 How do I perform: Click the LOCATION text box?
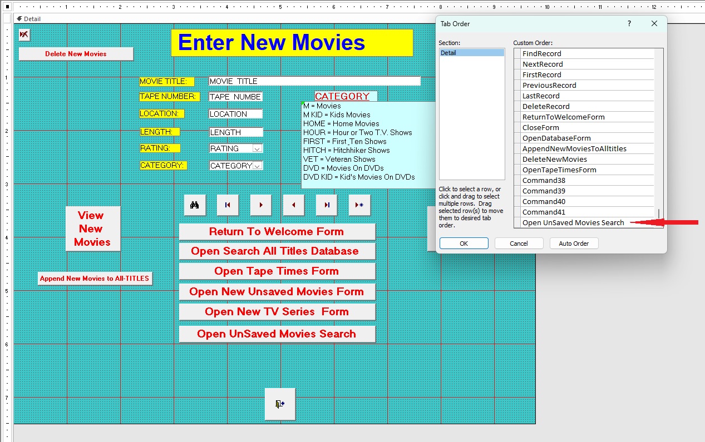click(235, 114)
